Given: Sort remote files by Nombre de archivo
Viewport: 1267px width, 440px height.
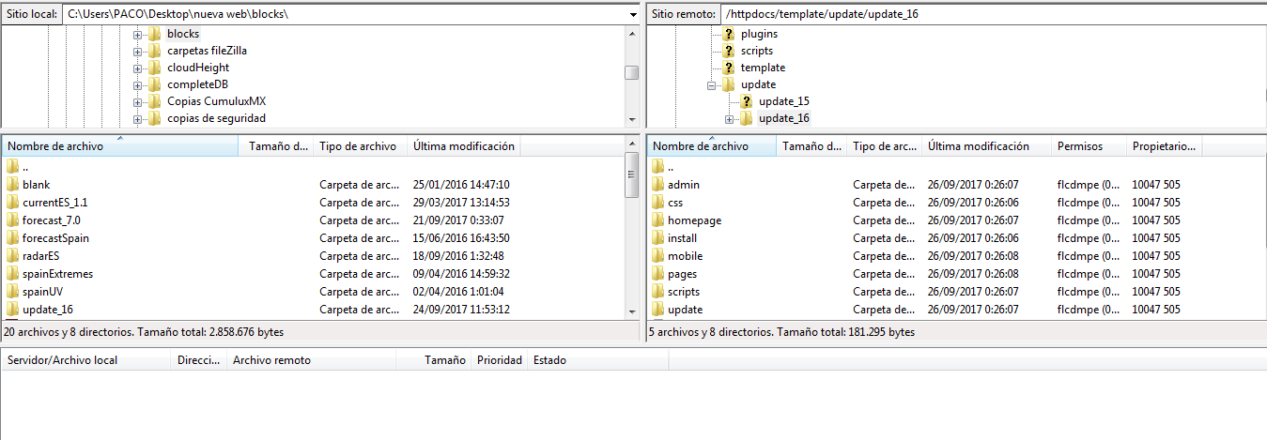Looking at the screenshot, I should tap(712, 146).
